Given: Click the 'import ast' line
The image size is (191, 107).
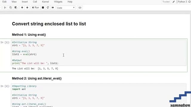Looking at the screenshot, I should pyautogui.click(x=19, y=89).
